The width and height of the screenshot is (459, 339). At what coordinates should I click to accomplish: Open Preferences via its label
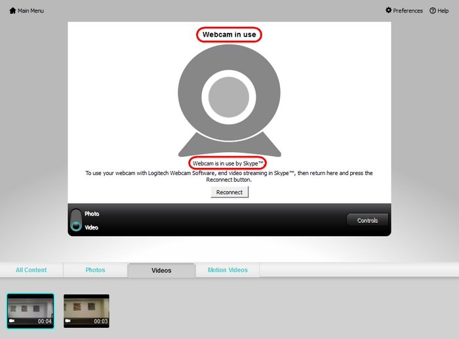(x=408, y=11)
